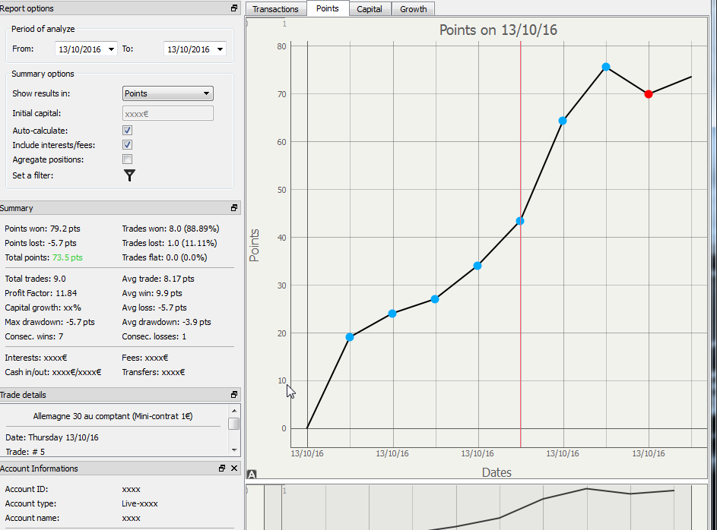The width and height of the screenshot is (717, 530).
Task: Switch to the Transactions tab
Action: tap(275, 9)
